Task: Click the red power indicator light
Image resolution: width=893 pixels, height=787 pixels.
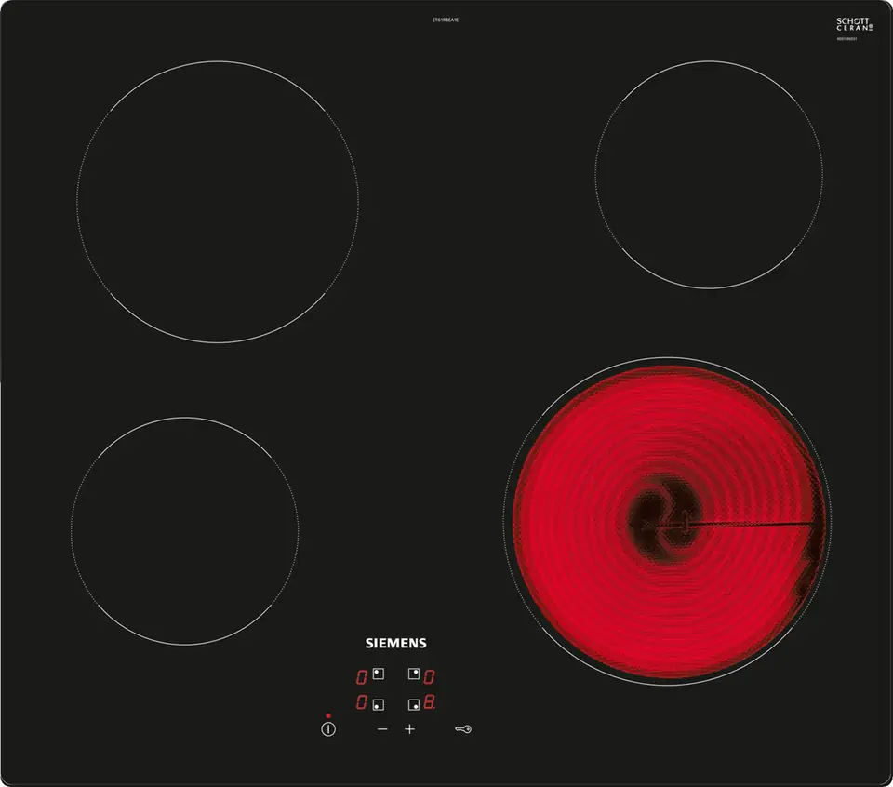Action: point(328,716)
